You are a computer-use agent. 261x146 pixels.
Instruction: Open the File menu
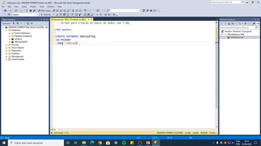[3, 6]
